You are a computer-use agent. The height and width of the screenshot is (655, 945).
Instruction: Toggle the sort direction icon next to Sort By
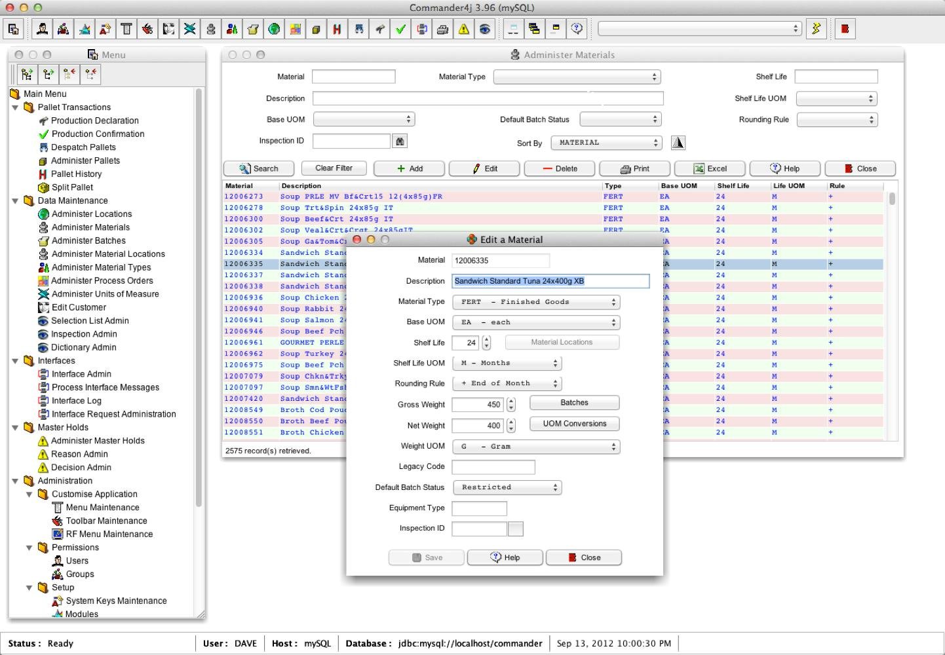(x=678, y=142)
